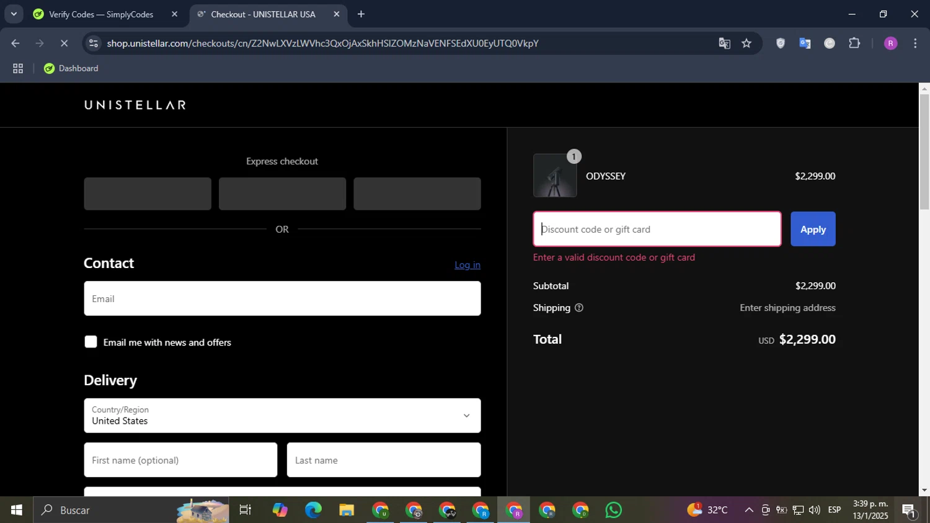930x523 pixels.
Task: Focus the First name field
Action: (x=180, y=460)
